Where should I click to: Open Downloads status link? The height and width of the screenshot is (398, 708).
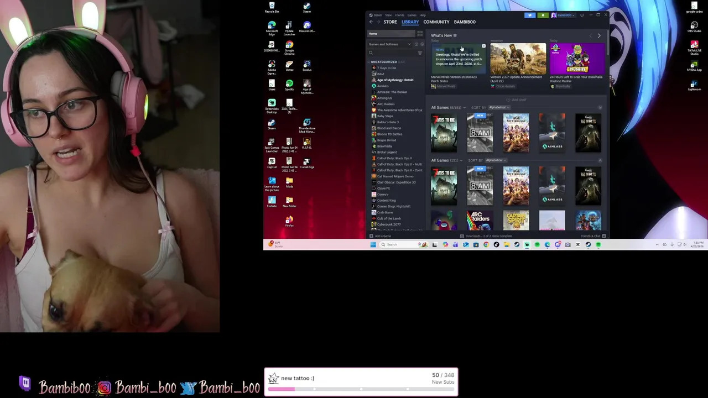tap(486, 236)
